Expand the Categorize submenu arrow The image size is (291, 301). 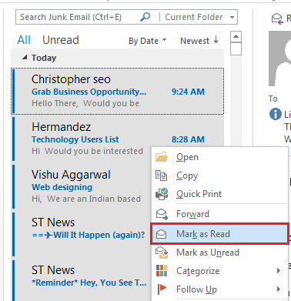[x=279, y=270]
